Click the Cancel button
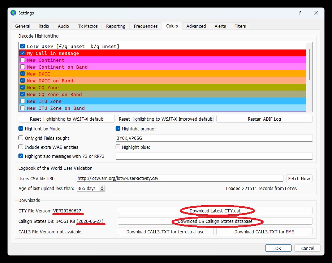The height and width of the screenshot is (263, 332). click(307, 248)
